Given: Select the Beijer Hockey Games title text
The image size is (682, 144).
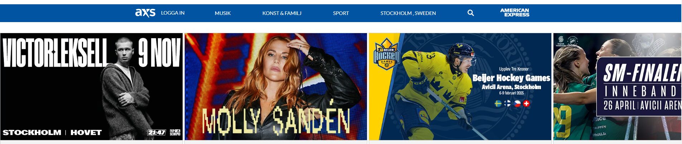Looking at the screenshot, I should point(511,78).
